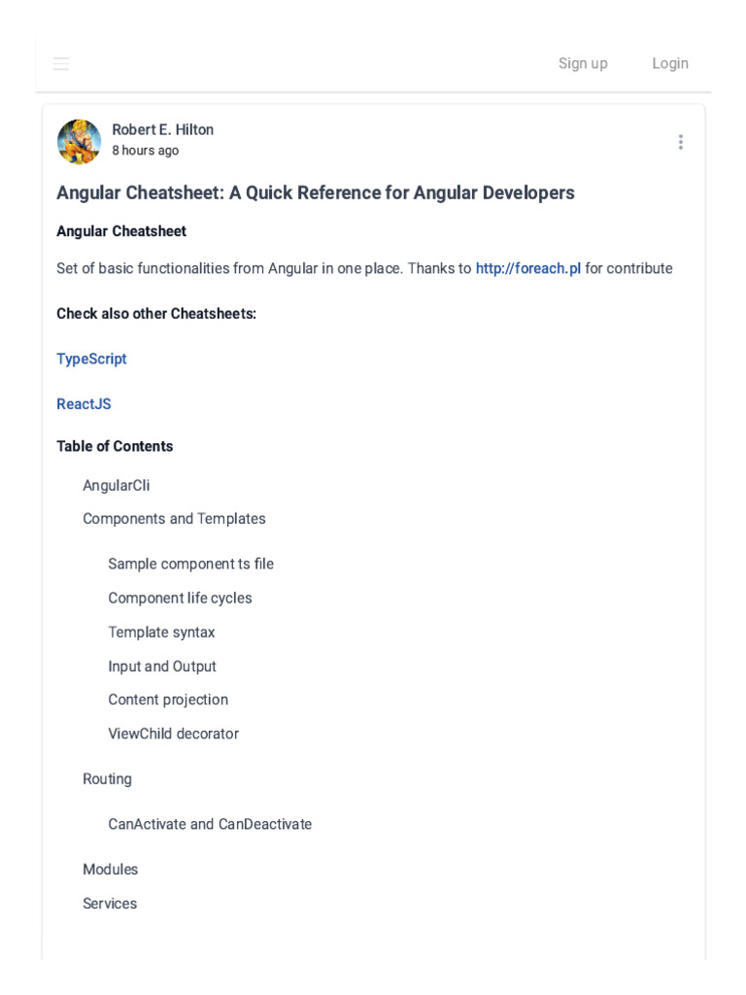Click Robert E. Hilton's avatar picture
The width and height of the screenshot is (746, 995).
coord(79,142)
